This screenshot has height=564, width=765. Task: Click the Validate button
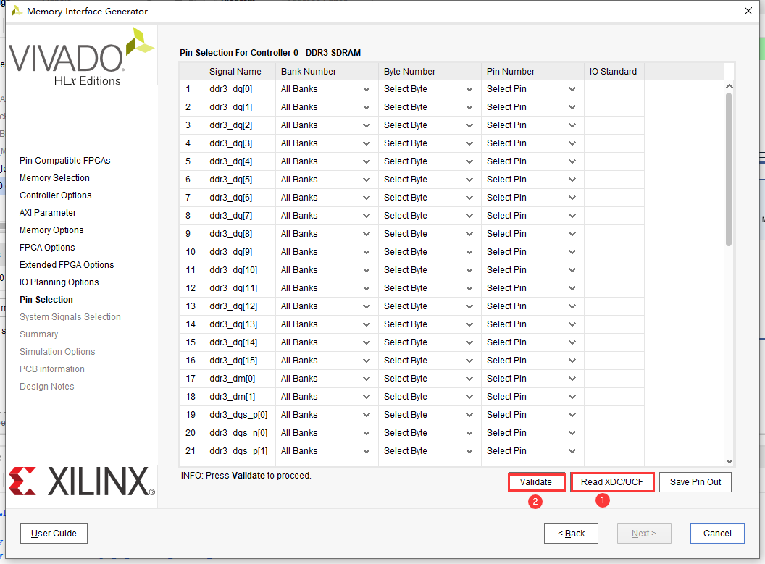[x=536, y=481]
